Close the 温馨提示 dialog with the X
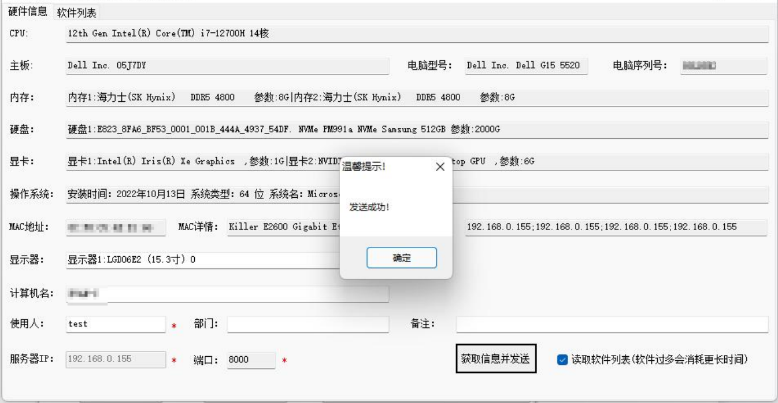The image size is (778, 403). coord(439,167)
